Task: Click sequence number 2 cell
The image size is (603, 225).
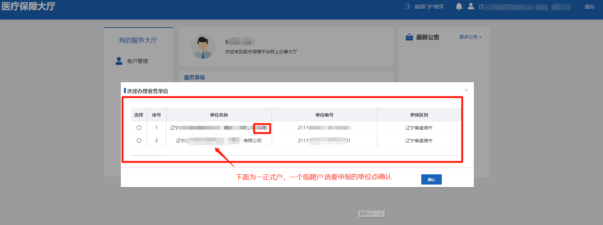Action: 156,141
